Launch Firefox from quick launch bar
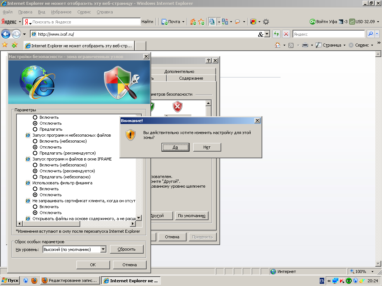 click(x=34, y=280)
